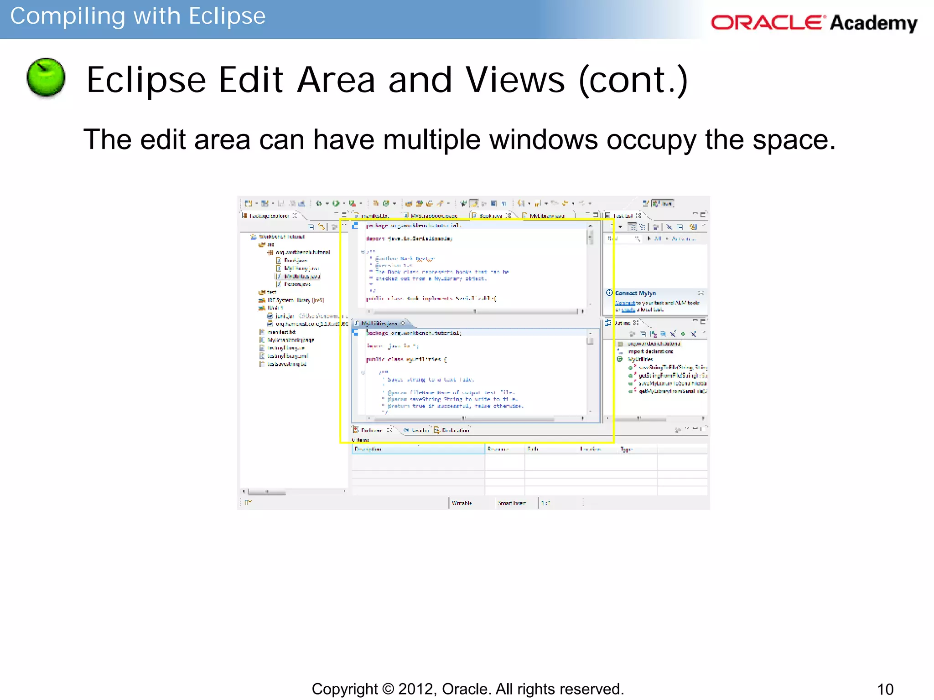The height and width of the screenshot is (700, 934).
Task: Open the Debug button dropdown arrow
Action: pyautogui.click(x=327, y=204)
